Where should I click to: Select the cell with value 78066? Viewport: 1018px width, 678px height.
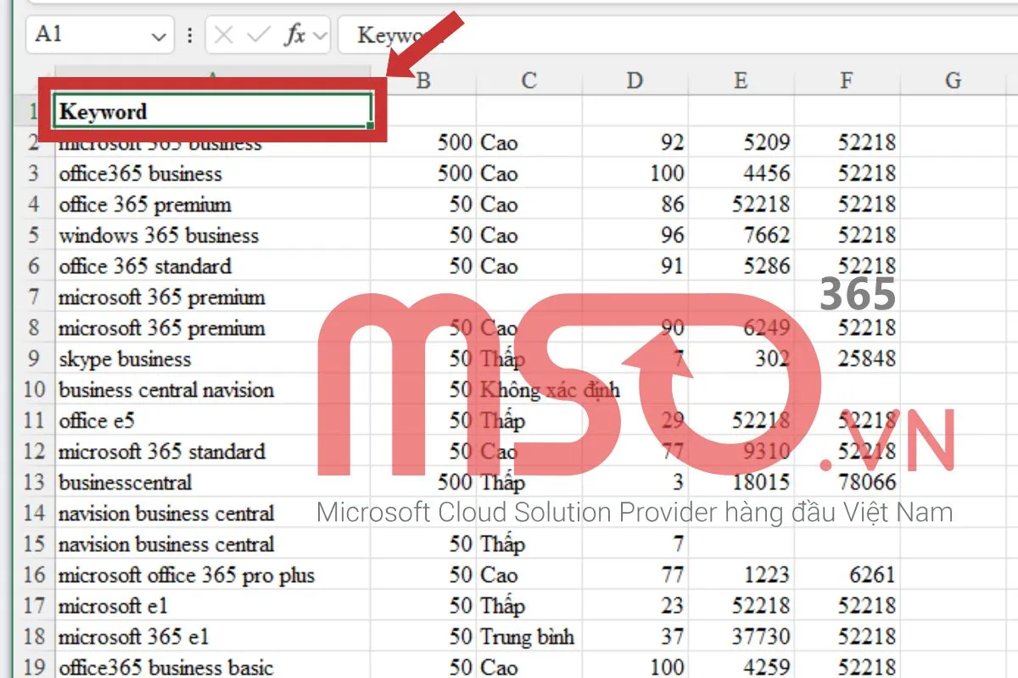[848, 482]
